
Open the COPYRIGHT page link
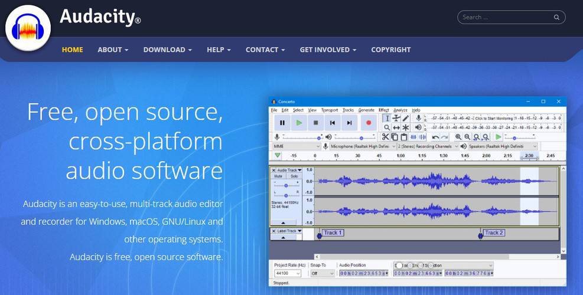click(391, 50)
